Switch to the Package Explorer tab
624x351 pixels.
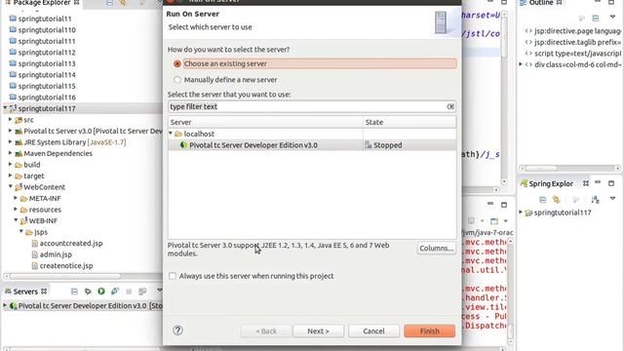click(x=41, y=3)
